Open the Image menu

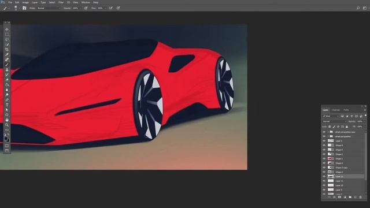[x=25, y=2]
